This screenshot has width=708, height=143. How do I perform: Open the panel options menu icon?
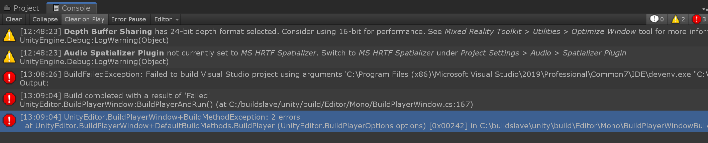pos(705,9)
